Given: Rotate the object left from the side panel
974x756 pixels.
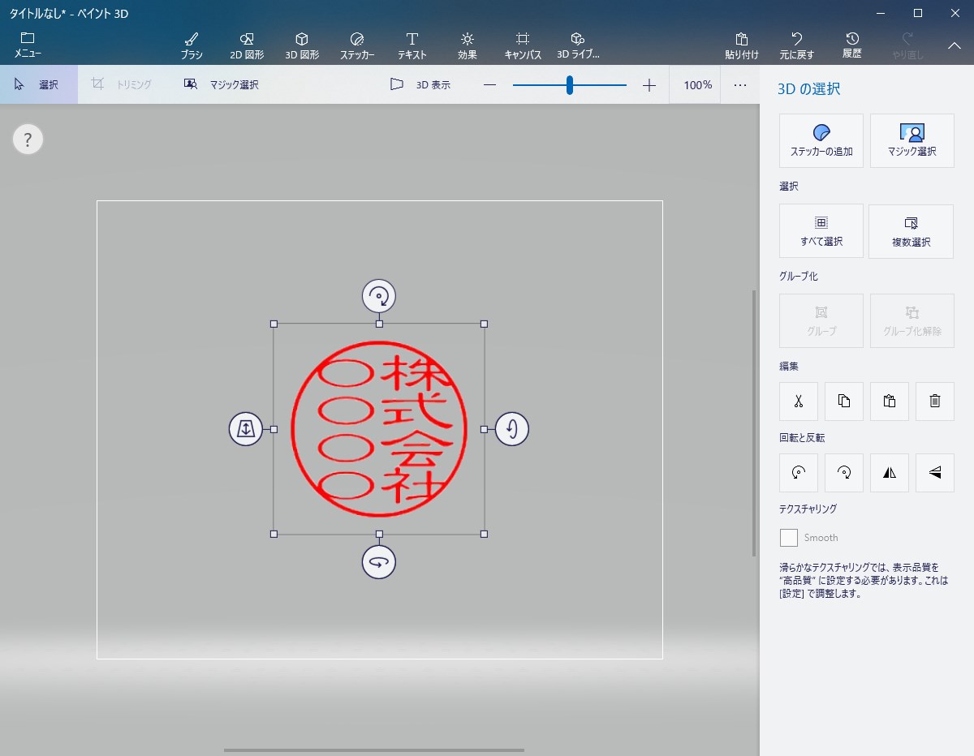Looking at the screenshot, I should point(799,472).
